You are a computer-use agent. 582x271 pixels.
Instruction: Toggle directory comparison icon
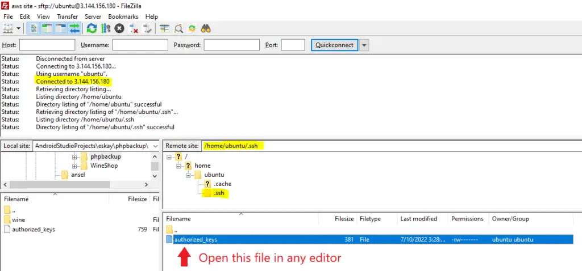[178, 28]
